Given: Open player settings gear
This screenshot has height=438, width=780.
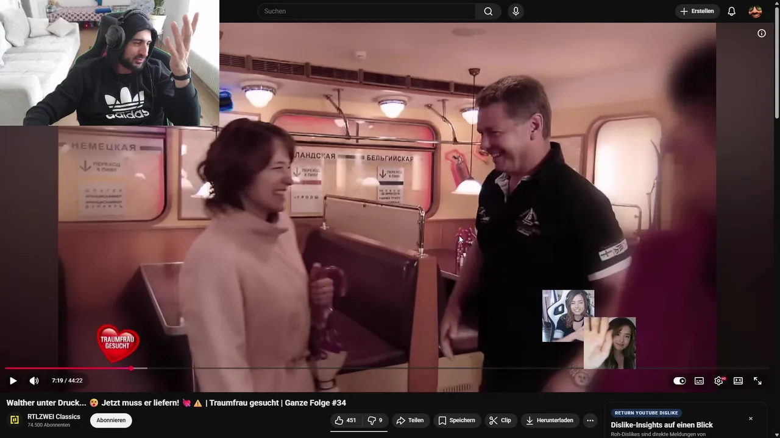Looking at the screenshot, I should [718, 381].
